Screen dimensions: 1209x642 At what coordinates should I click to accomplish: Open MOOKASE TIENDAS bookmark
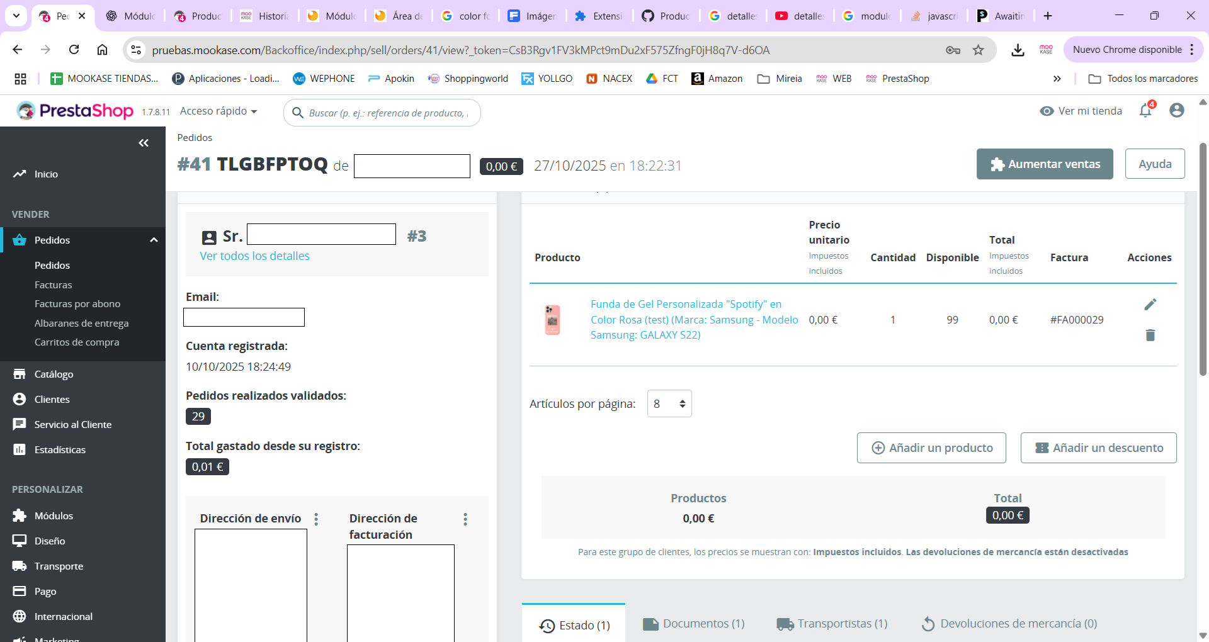105,79
